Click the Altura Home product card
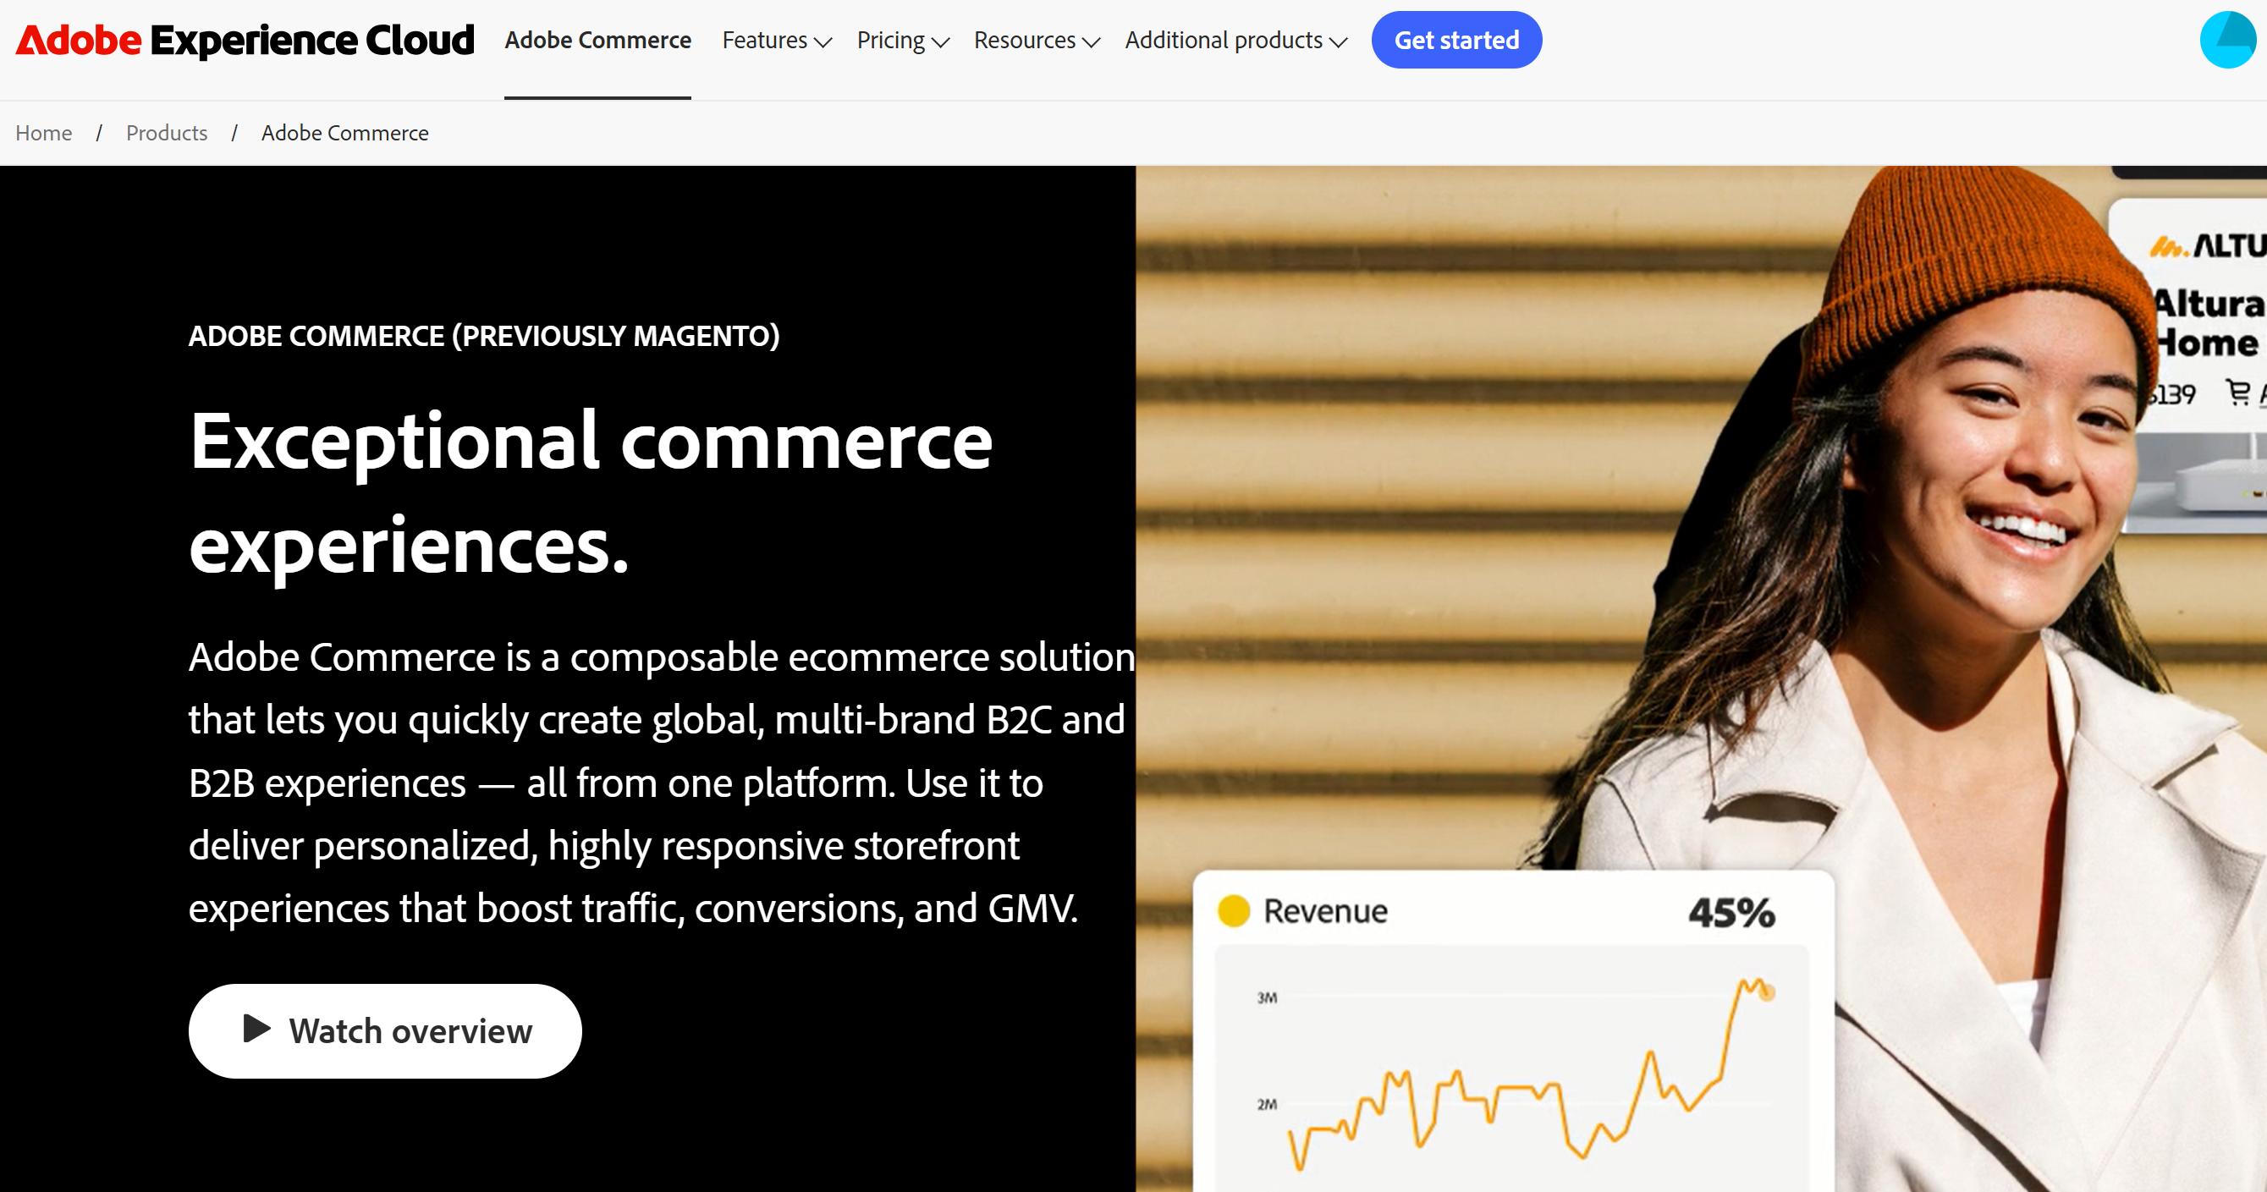Image resolution: width=2267 pixels, height=1192 pixels. point(2188,365)
